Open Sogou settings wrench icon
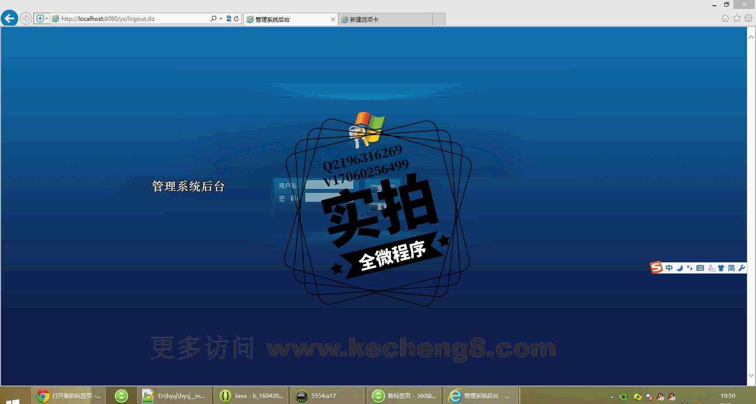The image size is (756, 404). click(x=742, y=268)
